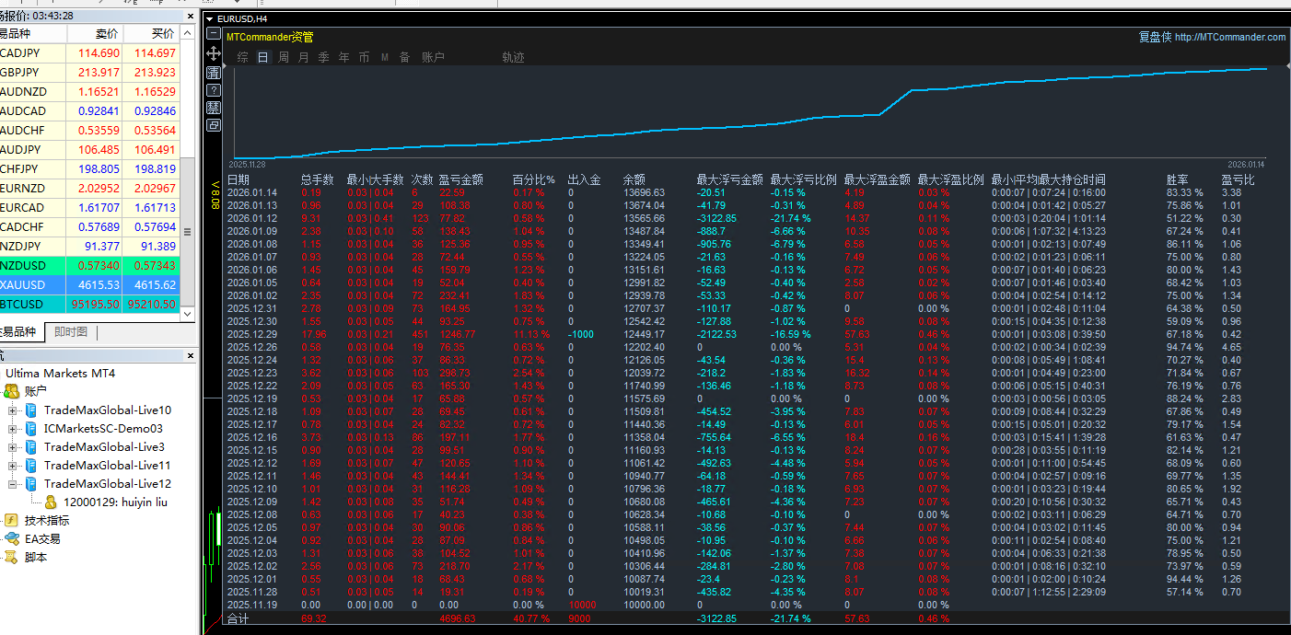Select the 日 daily tab
1291x635 pixels.
263,57
